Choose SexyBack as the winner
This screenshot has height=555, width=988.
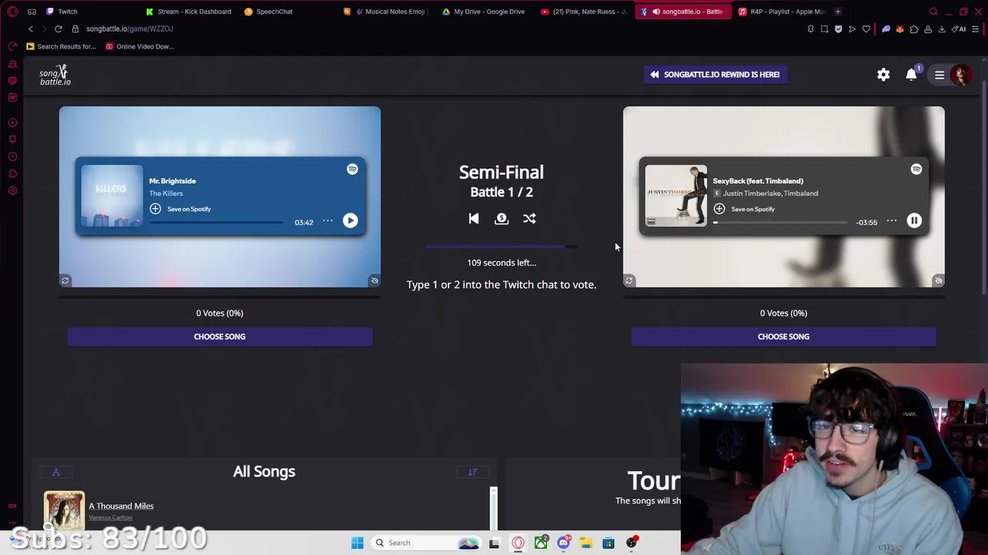tap(783, 337)
